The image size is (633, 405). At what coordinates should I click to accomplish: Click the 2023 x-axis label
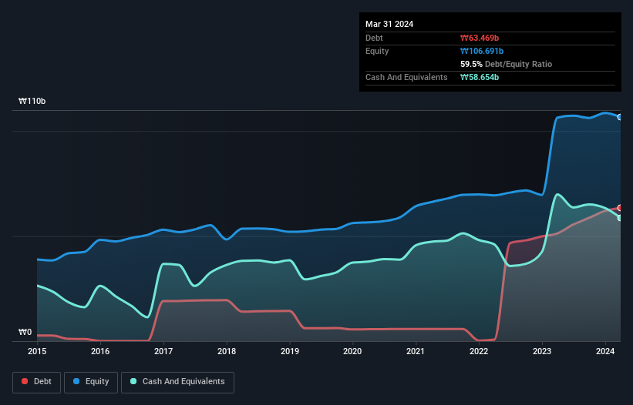click(x=542, y=351)
